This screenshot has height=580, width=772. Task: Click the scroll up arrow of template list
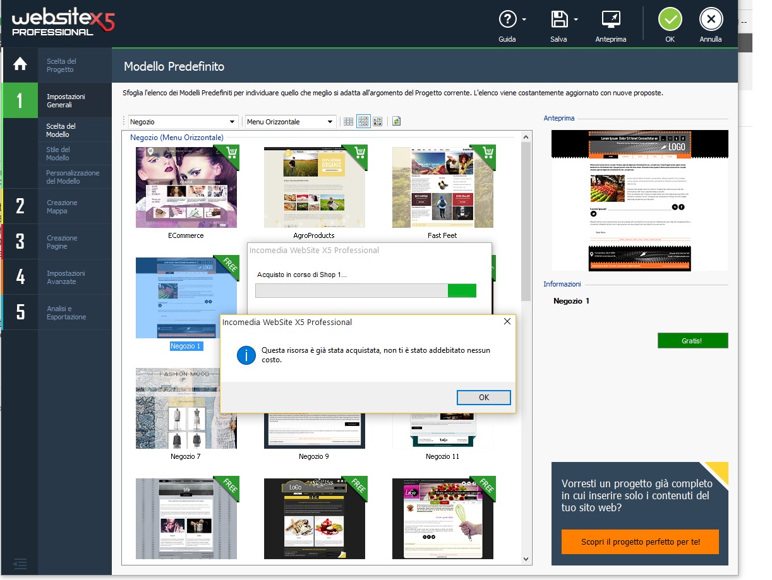[527, 136]
